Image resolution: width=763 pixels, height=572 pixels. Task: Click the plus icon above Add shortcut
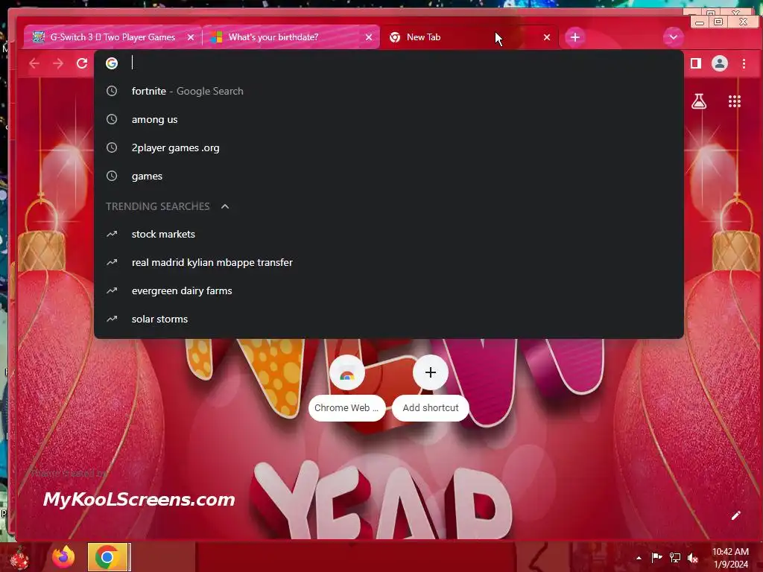click(430, 372)
